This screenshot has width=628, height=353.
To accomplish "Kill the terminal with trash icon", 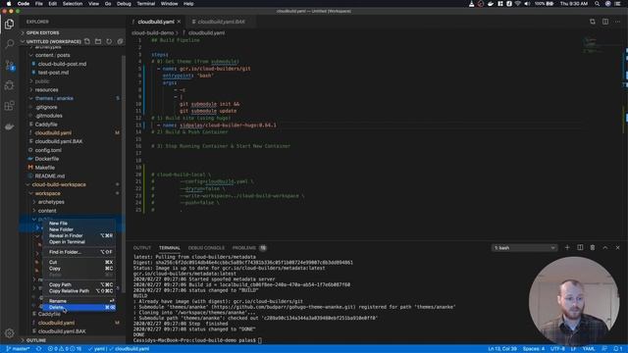I will [593, 248].
